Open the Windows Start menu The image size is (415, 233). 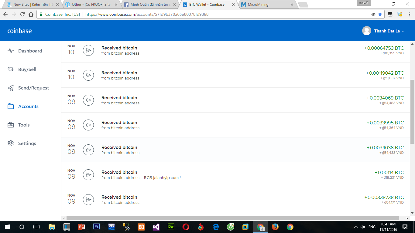tap(7, 227)
